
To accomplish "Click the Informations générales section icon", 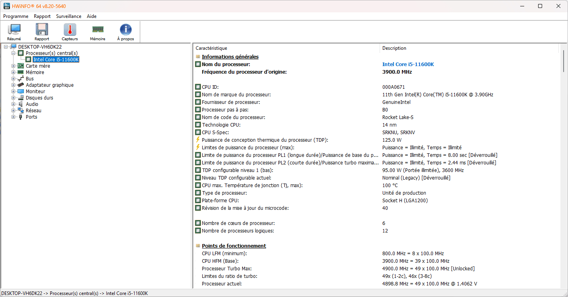I will pos(198,57).
